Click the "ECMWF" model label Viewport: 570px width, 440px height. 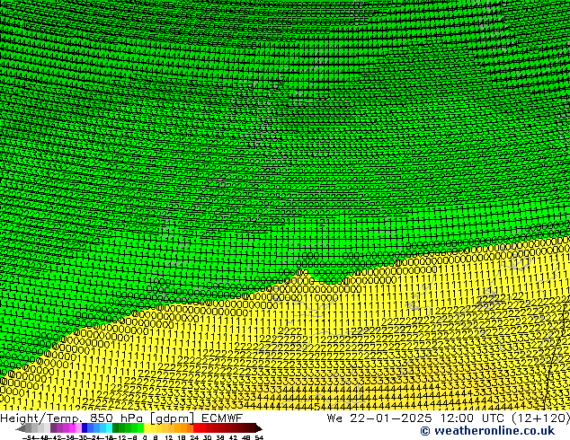(221, 418)
